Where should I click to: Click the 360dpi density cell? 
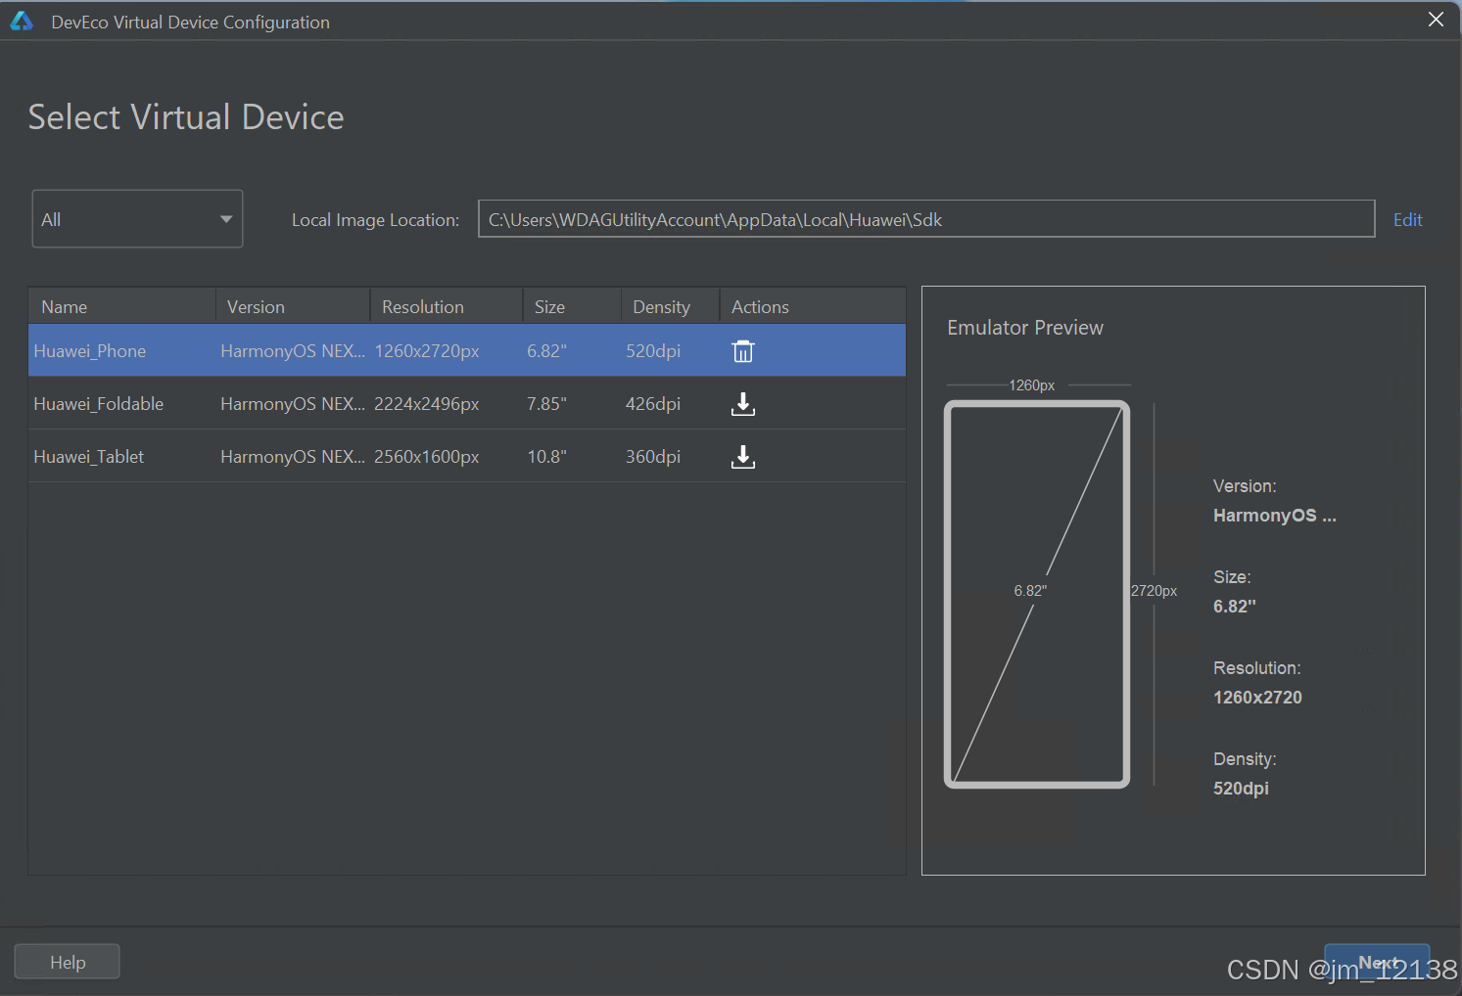click(x=653, y=457)
